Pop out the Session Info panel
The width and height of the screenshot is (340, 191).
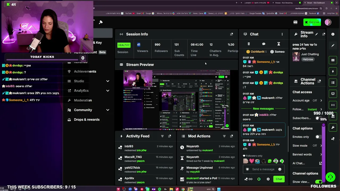231,34
